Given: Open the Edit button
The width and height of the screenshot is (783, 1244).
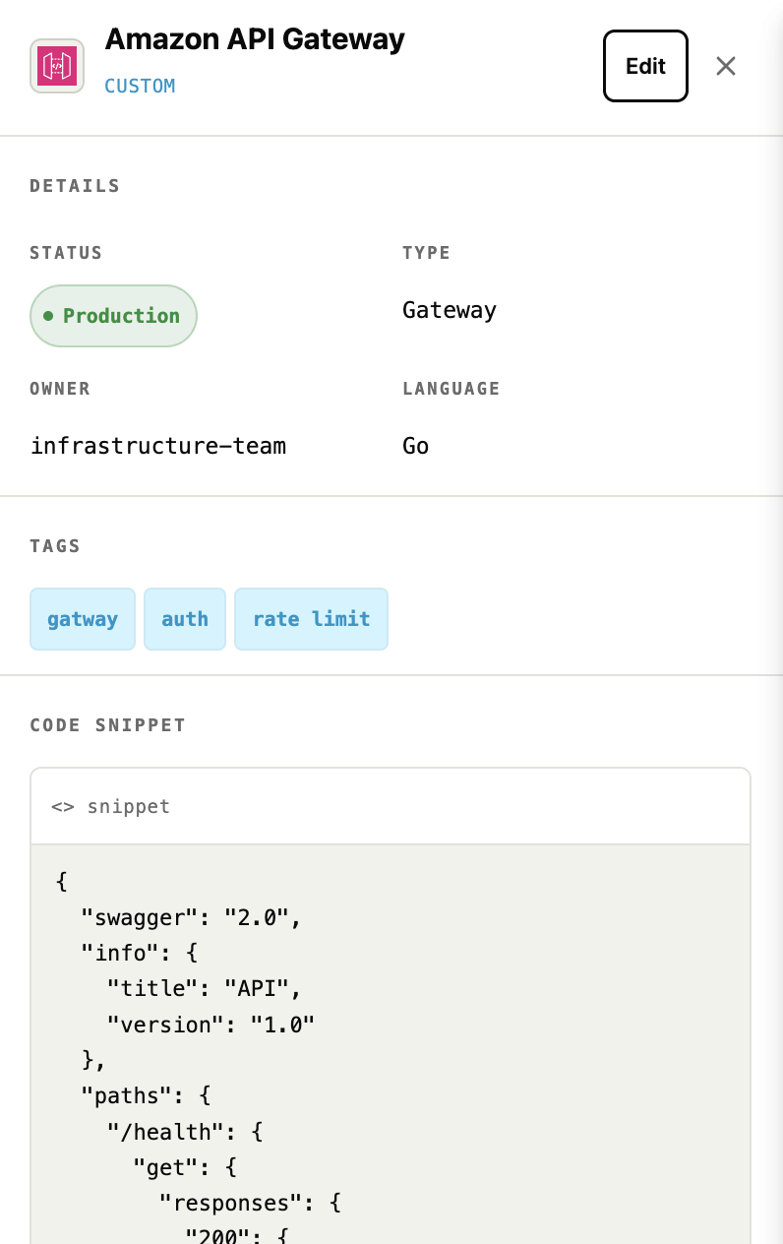Looking at the screenshot, I should (x=645, y=66).
